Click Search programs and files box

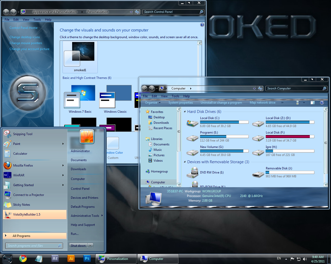click(x=34, y=246)
